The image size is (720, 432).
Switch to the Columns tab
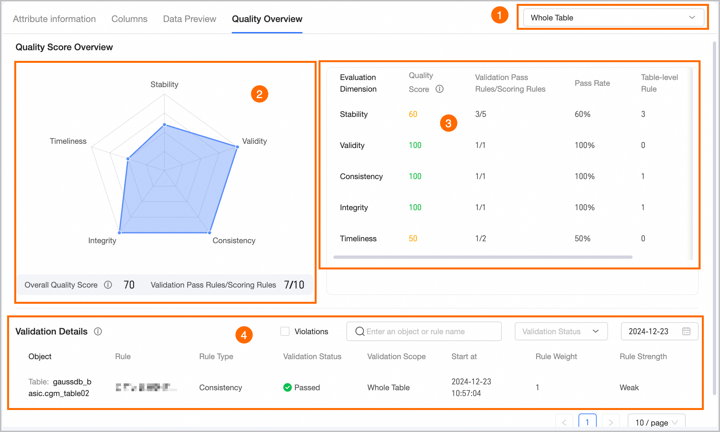coord(129,19)
